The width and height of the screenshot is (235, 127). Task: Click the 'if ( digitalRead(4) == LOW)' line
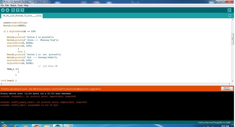tap(19, 31)
